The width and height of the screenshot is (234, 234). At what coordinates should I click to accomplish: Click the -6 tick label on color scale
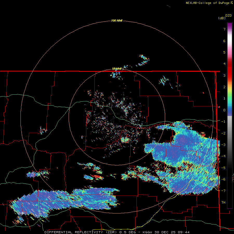(223, 179)
